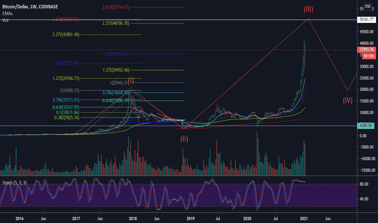Select the 2.618(55714.67) Fibonacci level label
Viewport: 378px width, 223px height.
(x=116, y=7)
